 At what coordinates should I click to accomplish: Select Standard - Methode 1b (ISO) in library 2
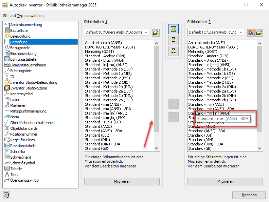(x=212, y=69)
